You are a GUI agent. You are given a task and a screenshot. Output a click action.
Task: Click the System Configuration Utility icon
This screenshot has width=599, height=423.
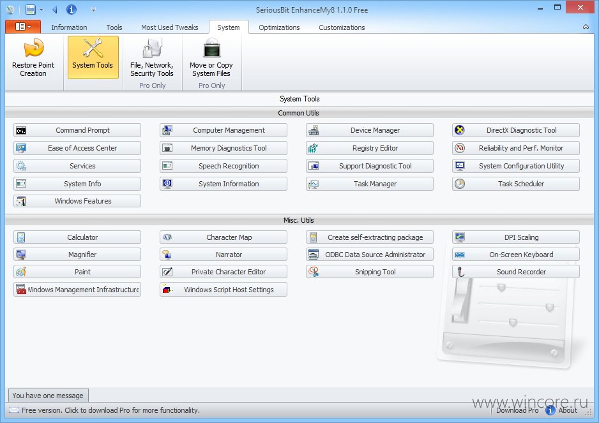pyautogui.click(x=460, y=166)
